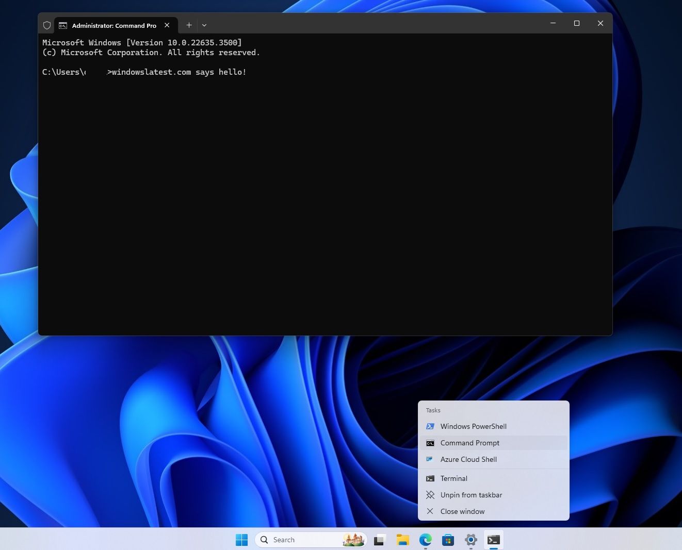Open Settings via the gear taskbar icon
The height and width of the screenshot is (550, 682).
pyautogui.click(x=470, y=540)
